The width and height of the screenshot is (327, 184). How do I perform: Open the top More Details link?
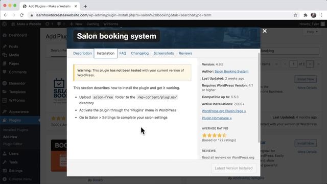[x=307, y=88]
